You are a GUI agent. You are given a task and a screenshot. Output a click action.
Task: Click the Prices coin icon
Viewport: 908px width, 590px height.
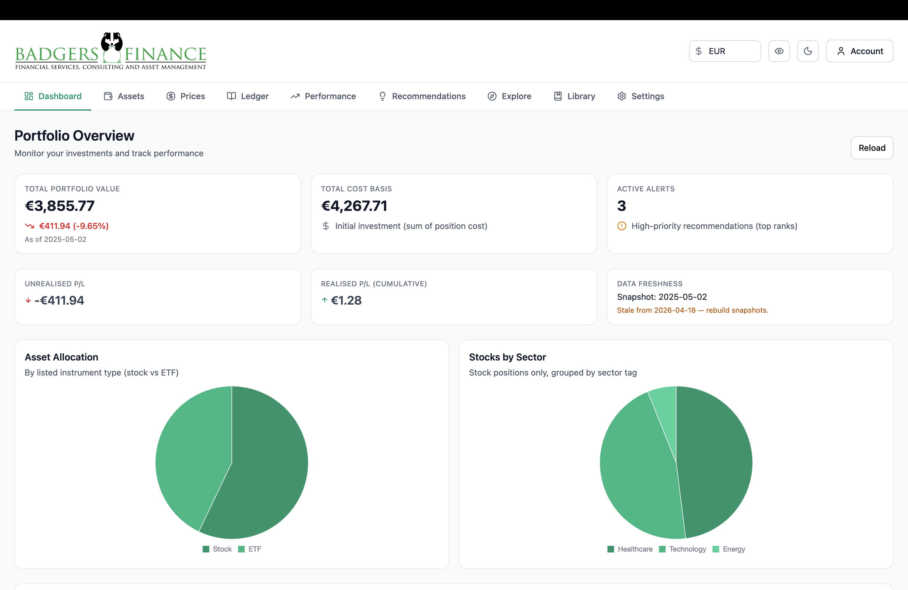[x=171, y=96]
